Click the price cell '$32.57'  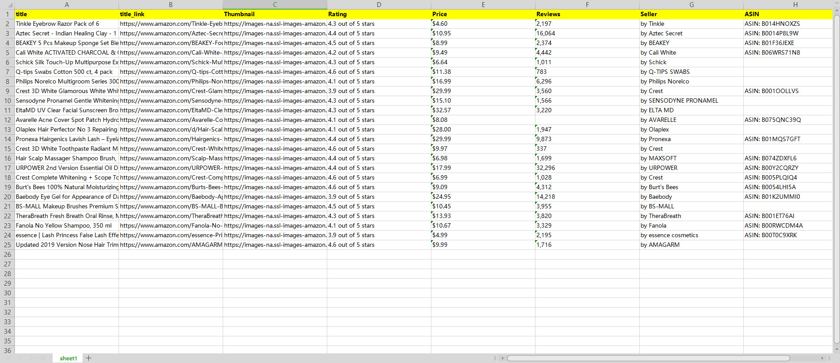tap(483, 110)
